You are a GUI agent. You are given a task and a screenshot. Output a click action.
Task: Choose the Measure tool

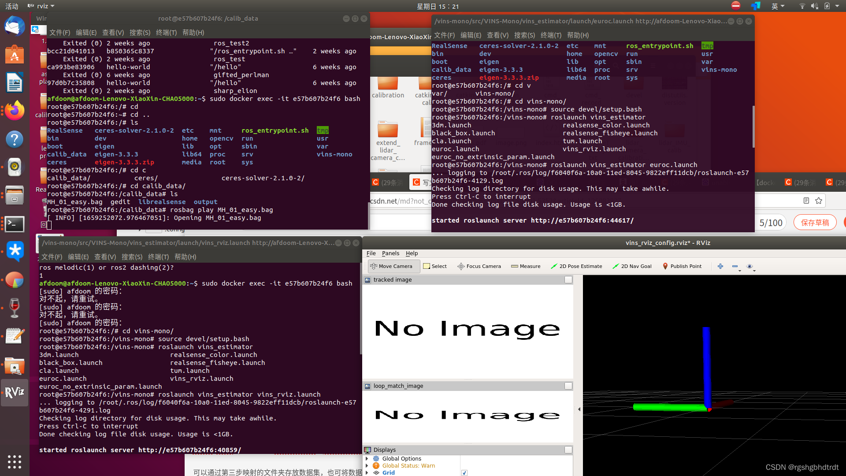[526, 266]
